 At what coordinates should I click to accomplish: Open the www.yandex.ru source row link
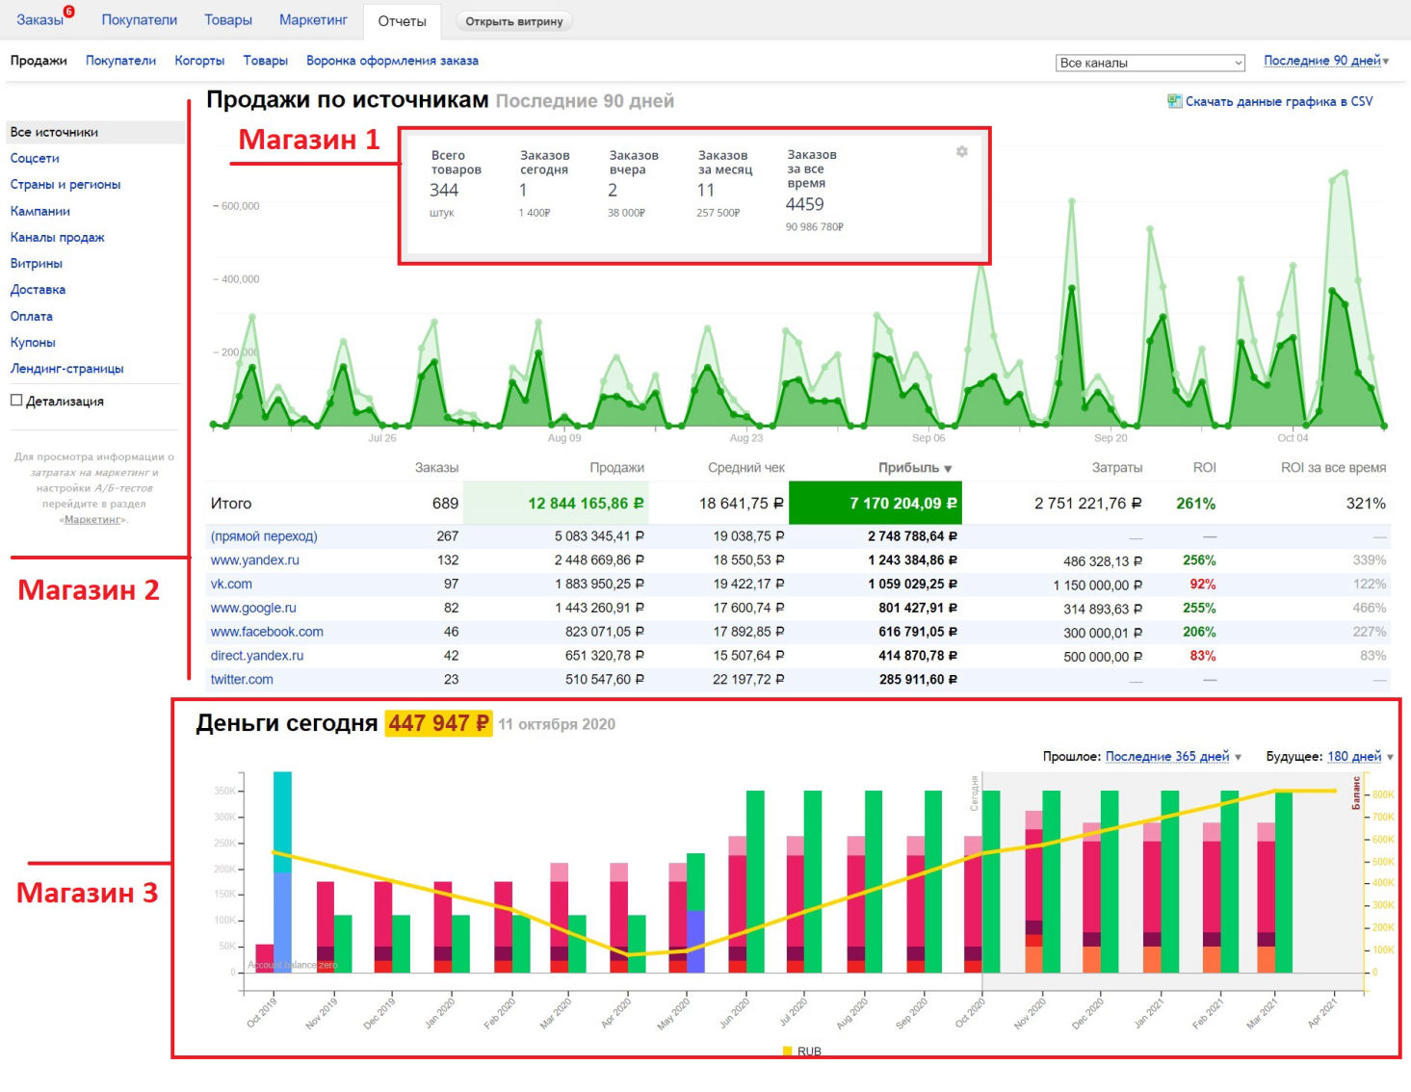pos(255,560)
